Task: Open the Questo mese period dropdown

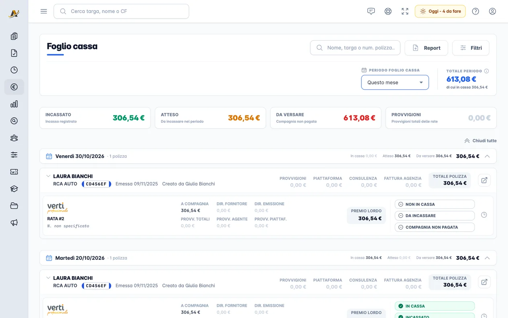Action: tap(395, 82)
